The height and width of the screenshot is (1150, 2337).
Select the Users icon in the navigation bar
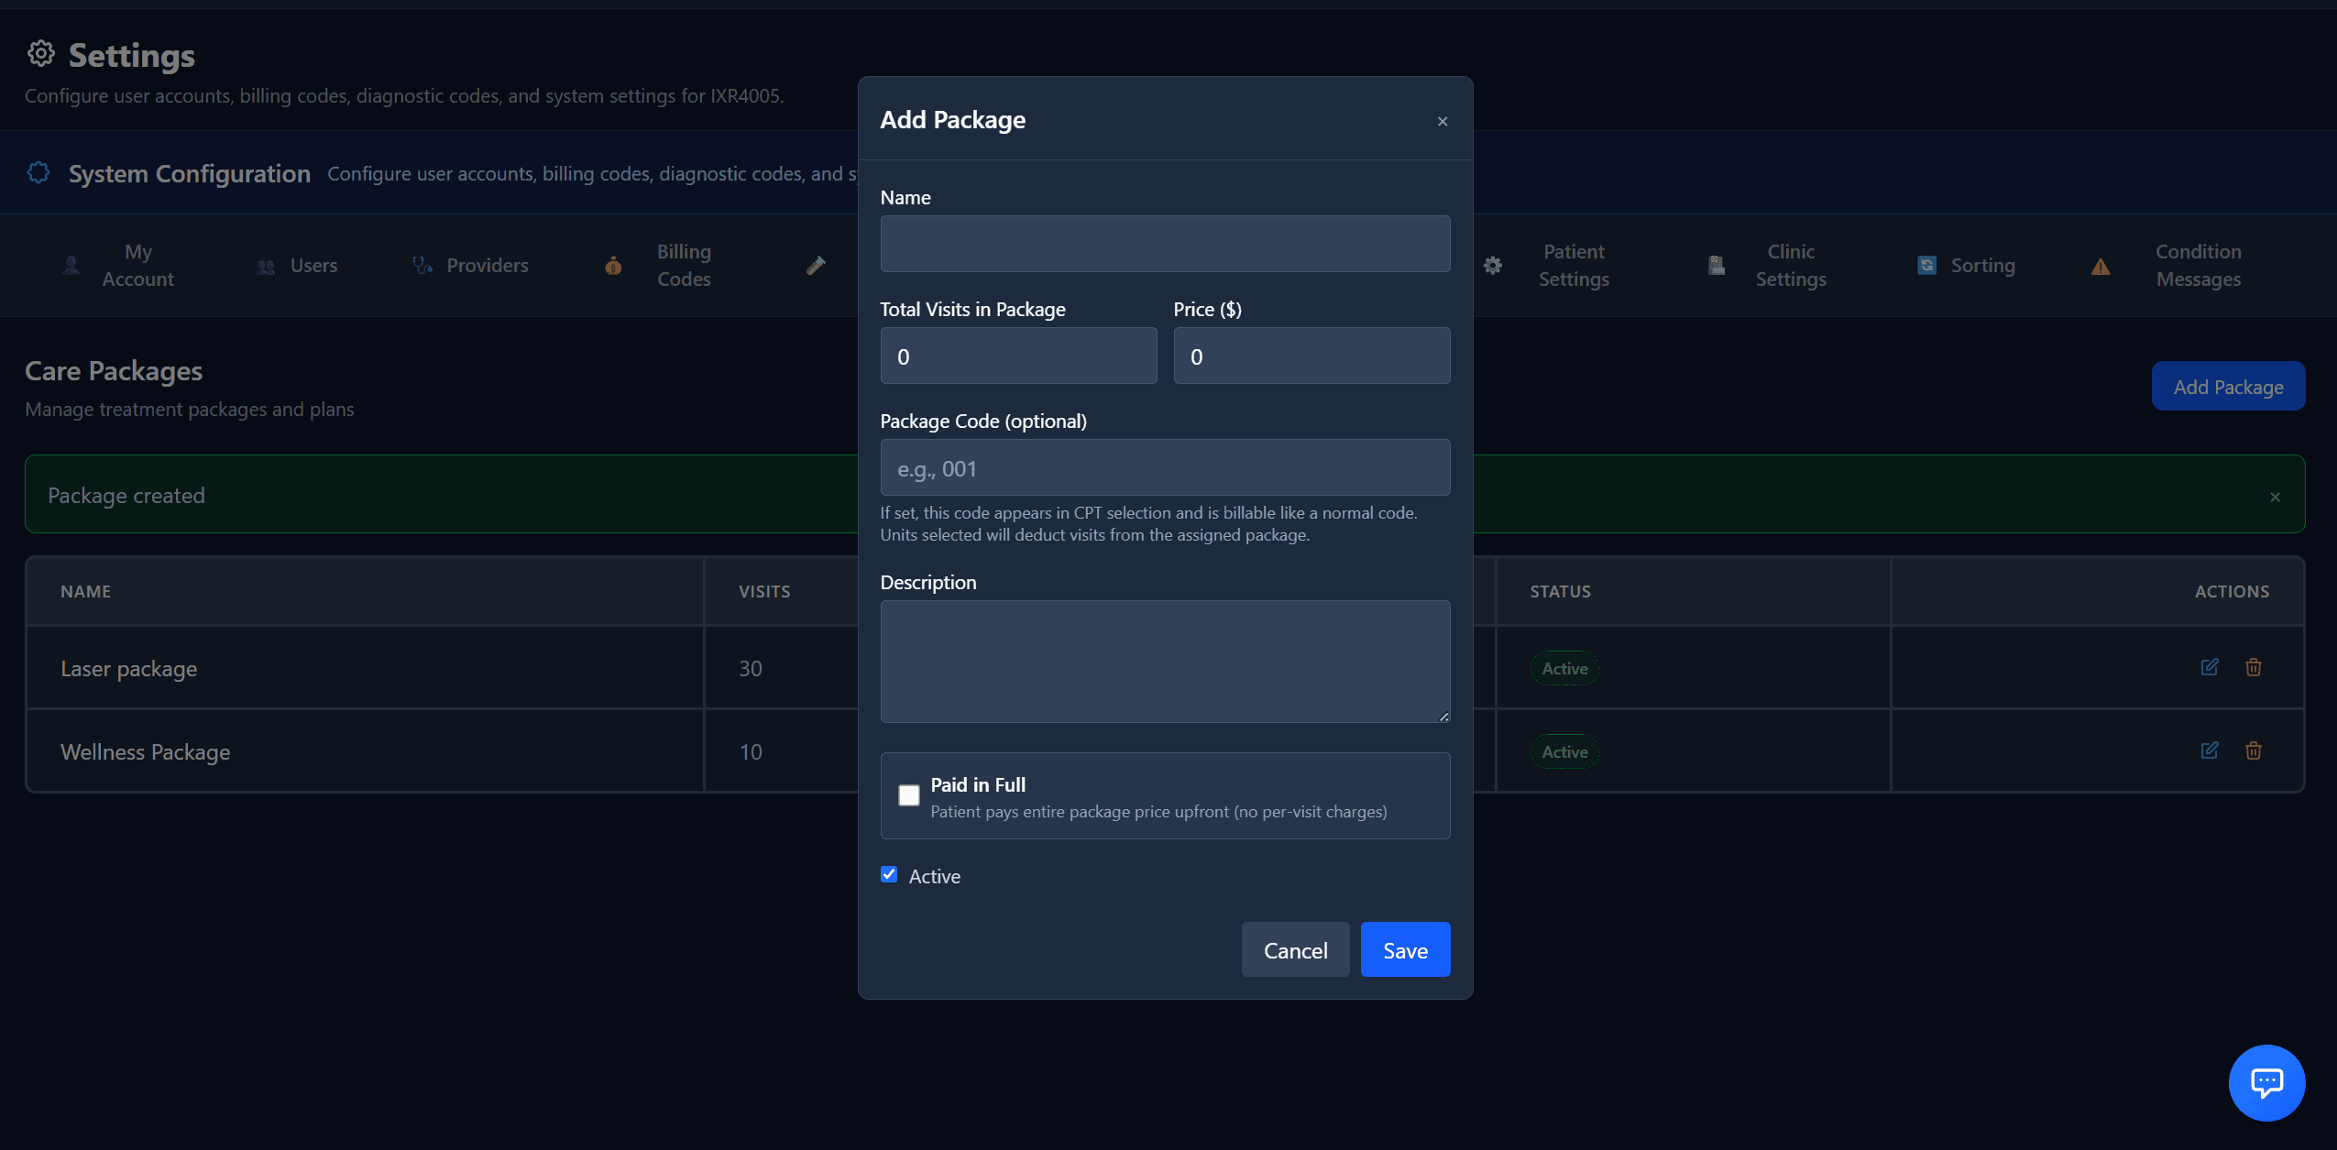(265, 265)
